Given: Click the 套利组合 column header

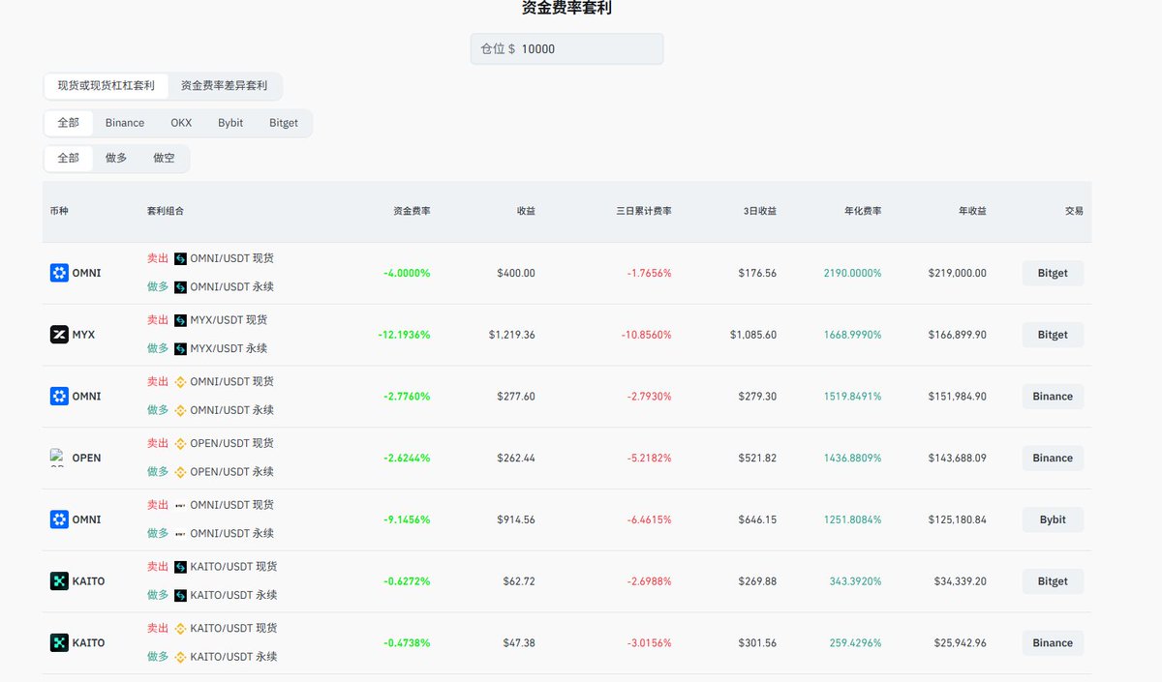Looking at the screenshot, I should (166, 211).
